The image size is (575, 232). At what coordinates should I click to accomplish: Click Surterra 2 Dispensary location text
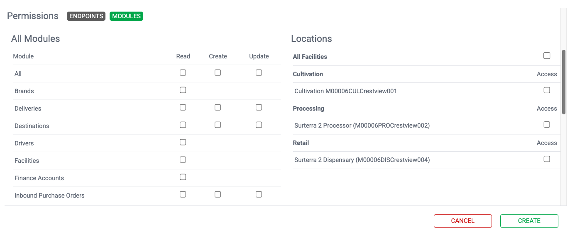(362, 160)
